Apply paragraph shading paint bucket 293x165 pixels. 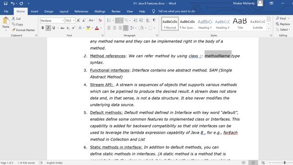pyautogui.click(x=141, y=28)
